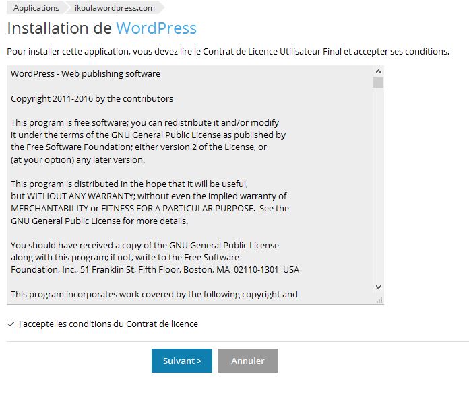Click the license scrollbar down arrow
469x393 pixels.
(x=378, y=287)
